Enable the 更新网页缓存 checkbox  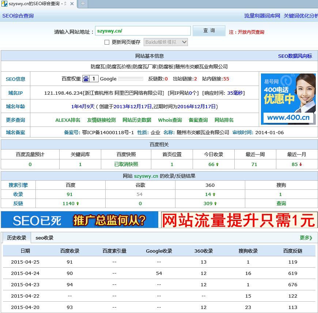pos(107,42)
